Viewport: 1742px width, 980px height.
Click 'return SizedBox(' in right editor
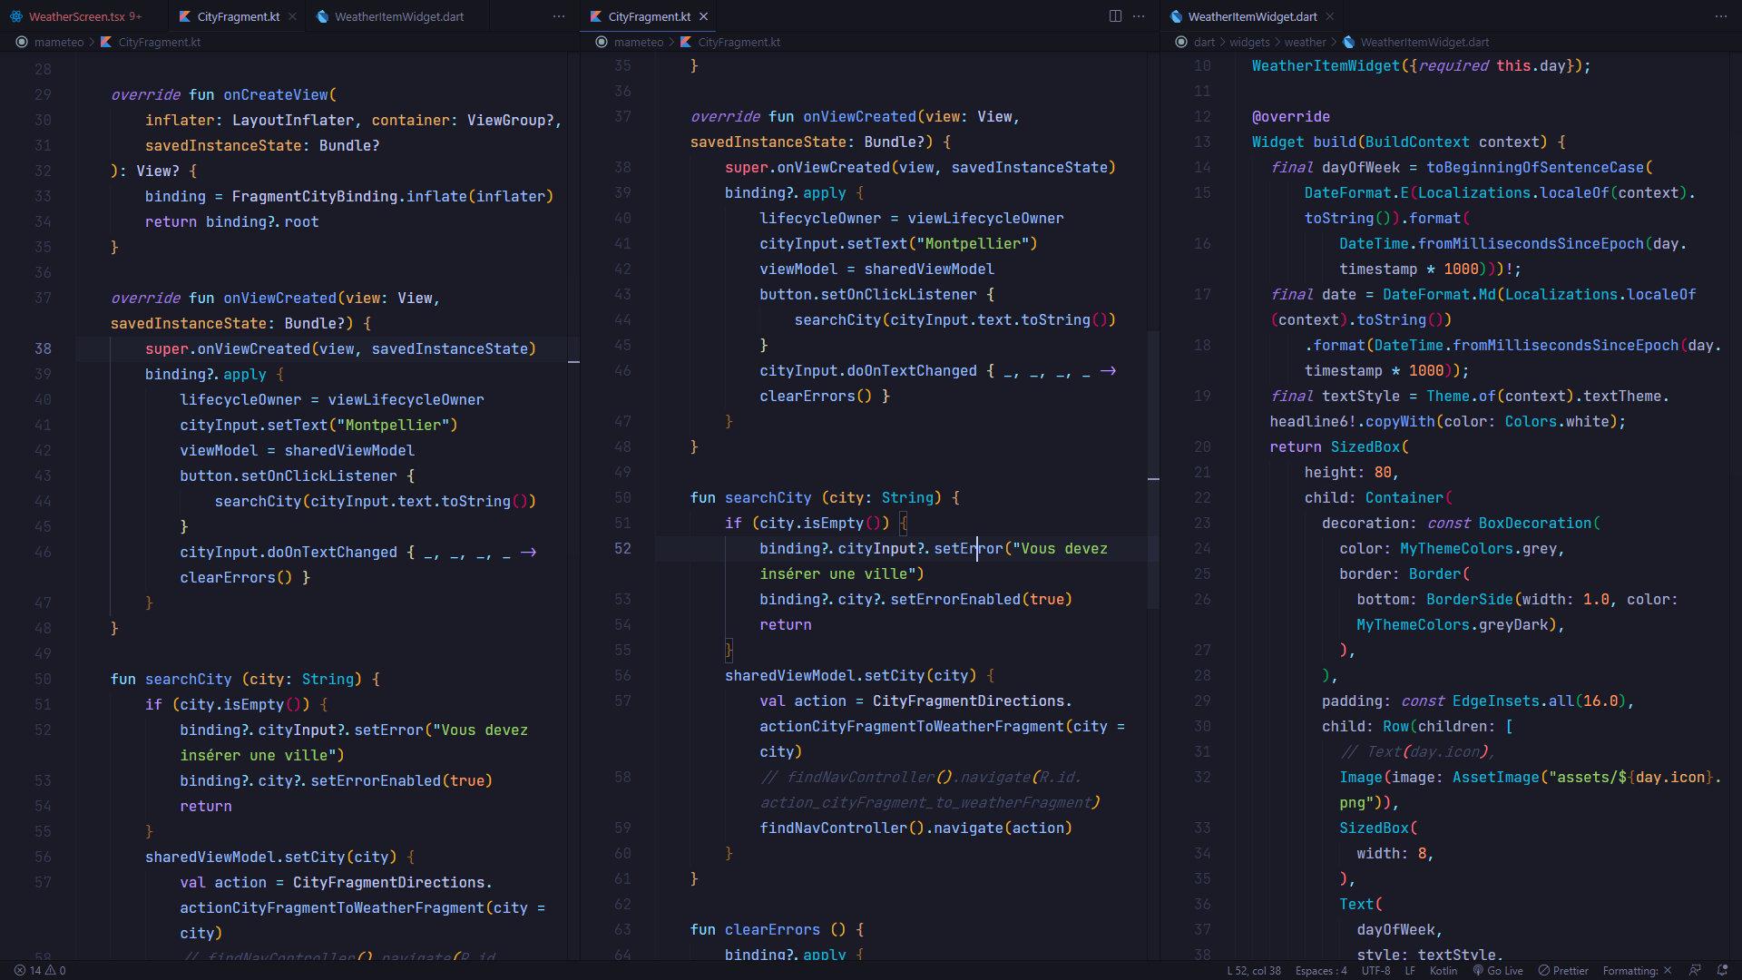pyautogui.click(x=1339, y=446)
